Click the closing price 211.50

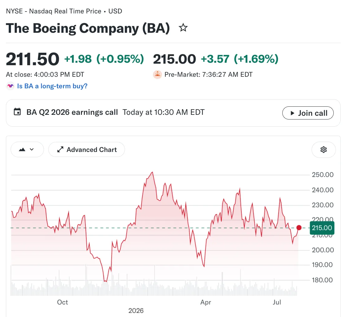tap(32, 59)
